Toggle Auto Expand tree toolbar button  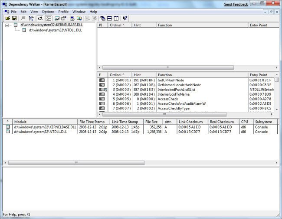click(x=32, y=18)
